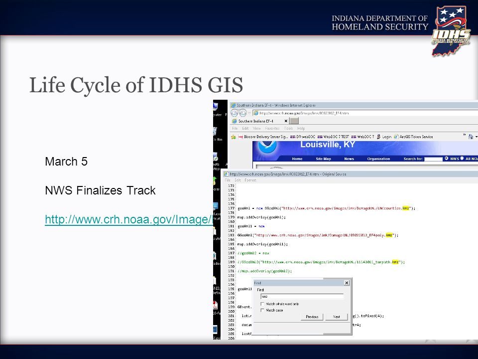Click the highlighted kmz on line 183
This screenshot has width=478, height=359.
[389, 235]
